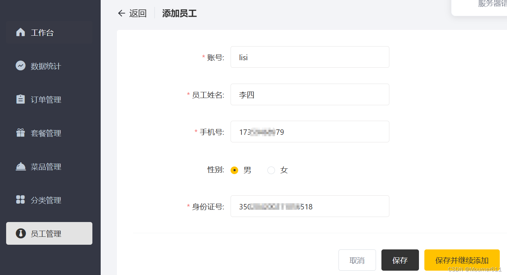Screen dimensions: 507x275
Task: Focus the 身份证号 input field
Action: 310,206
